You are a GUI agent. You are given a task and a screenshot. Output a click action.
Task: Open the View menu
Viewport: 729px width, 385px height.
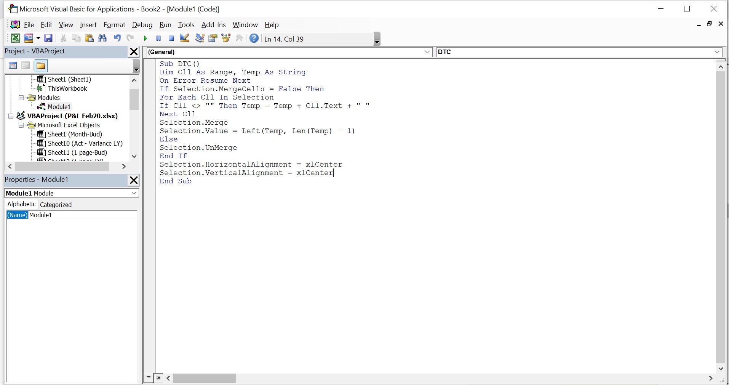click(66, 25)
